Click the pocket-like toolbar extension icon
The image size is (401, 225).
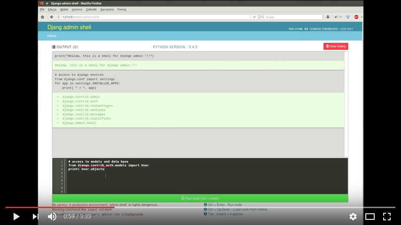[x=347, y=17]
